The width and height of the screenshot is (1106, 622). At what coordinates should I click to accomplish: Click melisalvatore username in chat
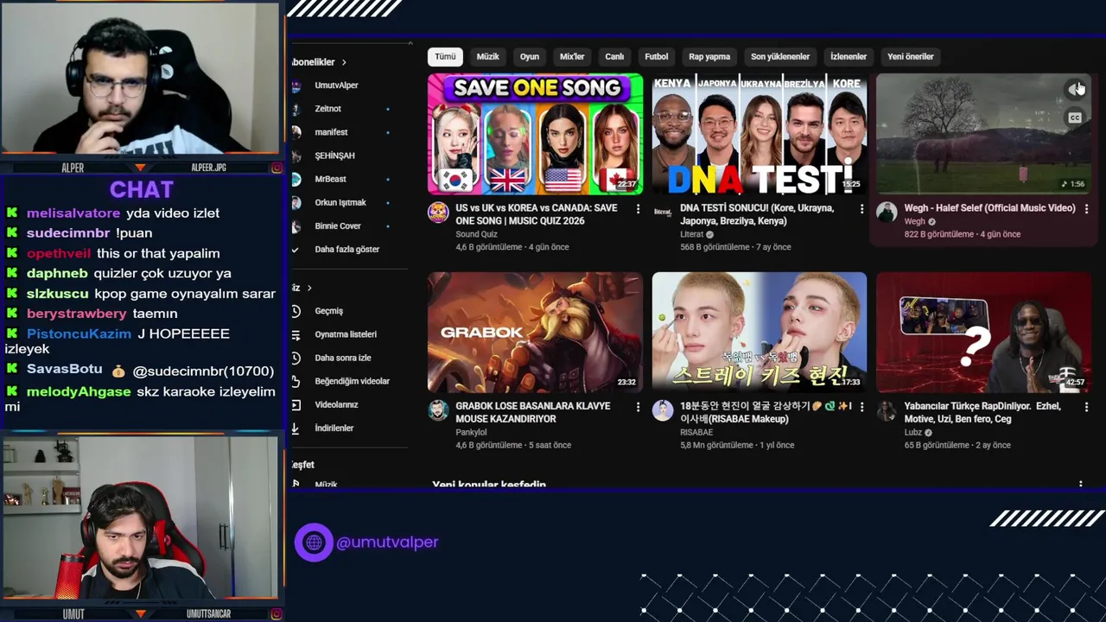coord(73,213)
